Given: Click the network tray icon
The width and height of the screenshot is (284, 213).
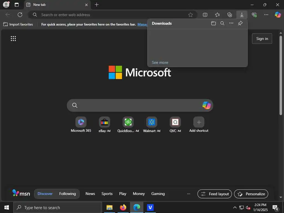Looking at the screenshot, I should 242,207.
